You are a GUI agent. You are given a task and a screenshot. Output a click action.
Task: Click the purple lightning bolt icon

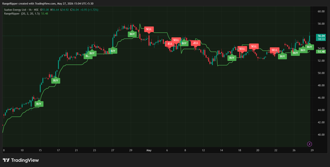coord(309,144)
